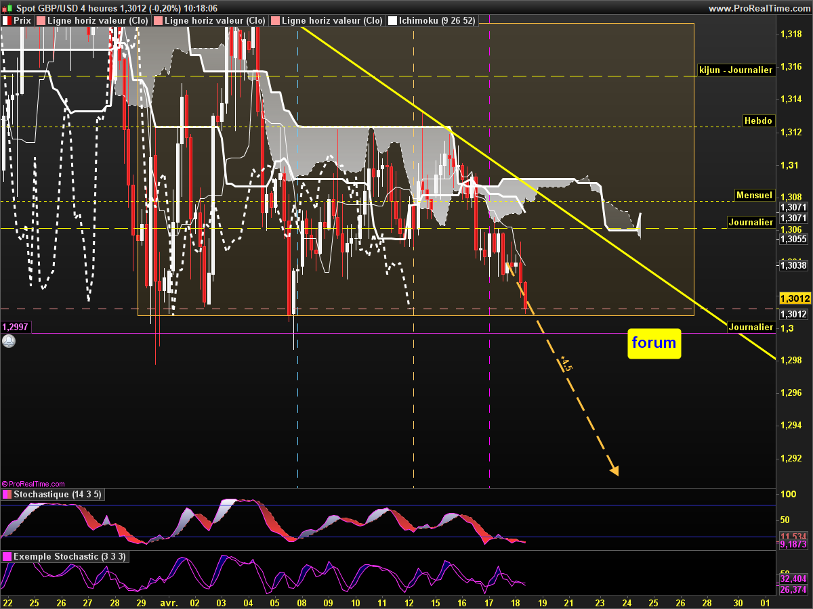This screenshot has height=609, width=813.
Task: Click the magenta 1,2997 price label
Action: click(15, 327)
